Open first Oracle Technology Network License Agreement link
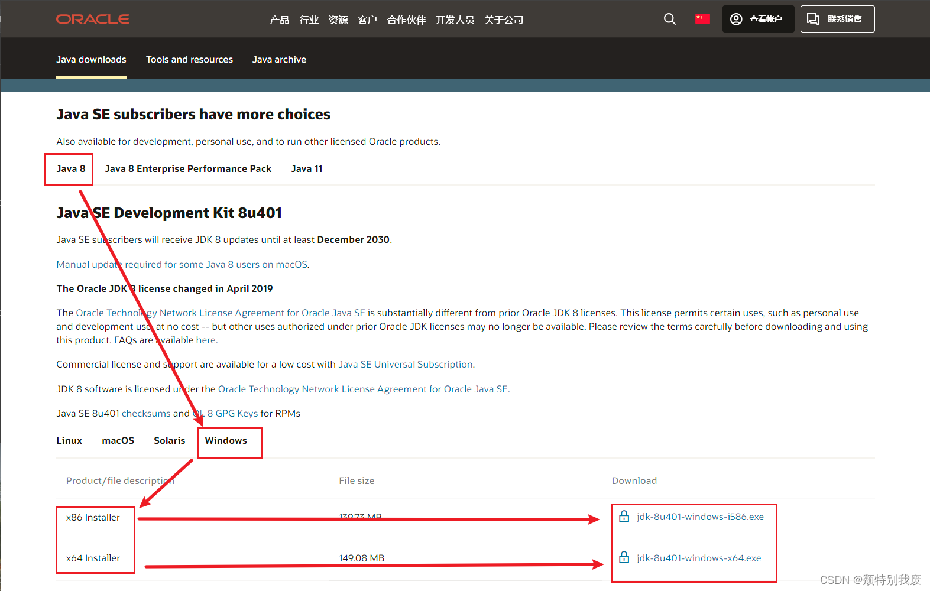This screenshot has width=930, height=591. (x=221, y=313)
